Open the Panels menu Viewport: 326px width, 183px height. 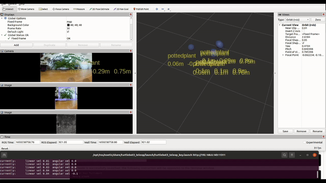point(12,4)
